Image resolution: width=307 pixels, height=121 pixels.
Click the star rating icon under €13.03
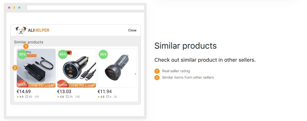pos(58,97)
